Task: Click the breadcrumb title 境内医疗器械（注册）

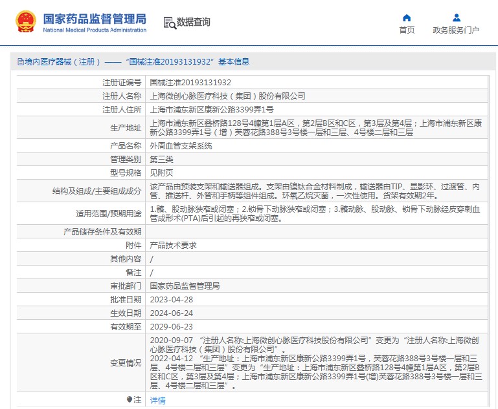Action: pos(63,62)
